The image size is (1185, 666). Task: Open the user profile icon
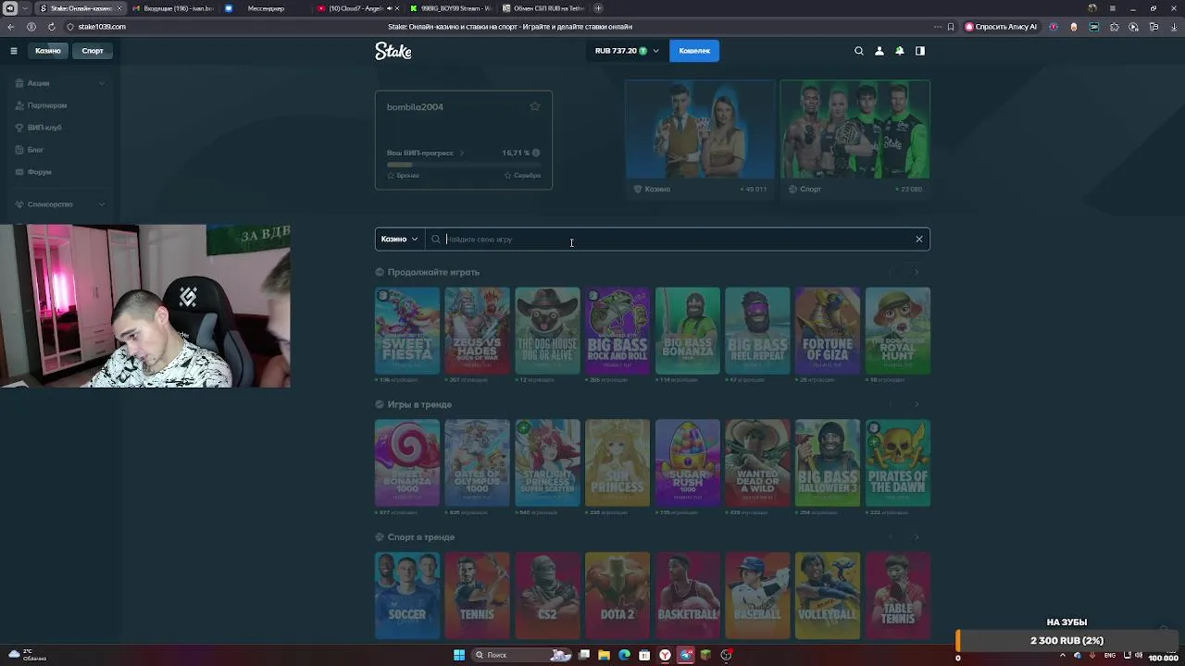(x=879, y=51)
